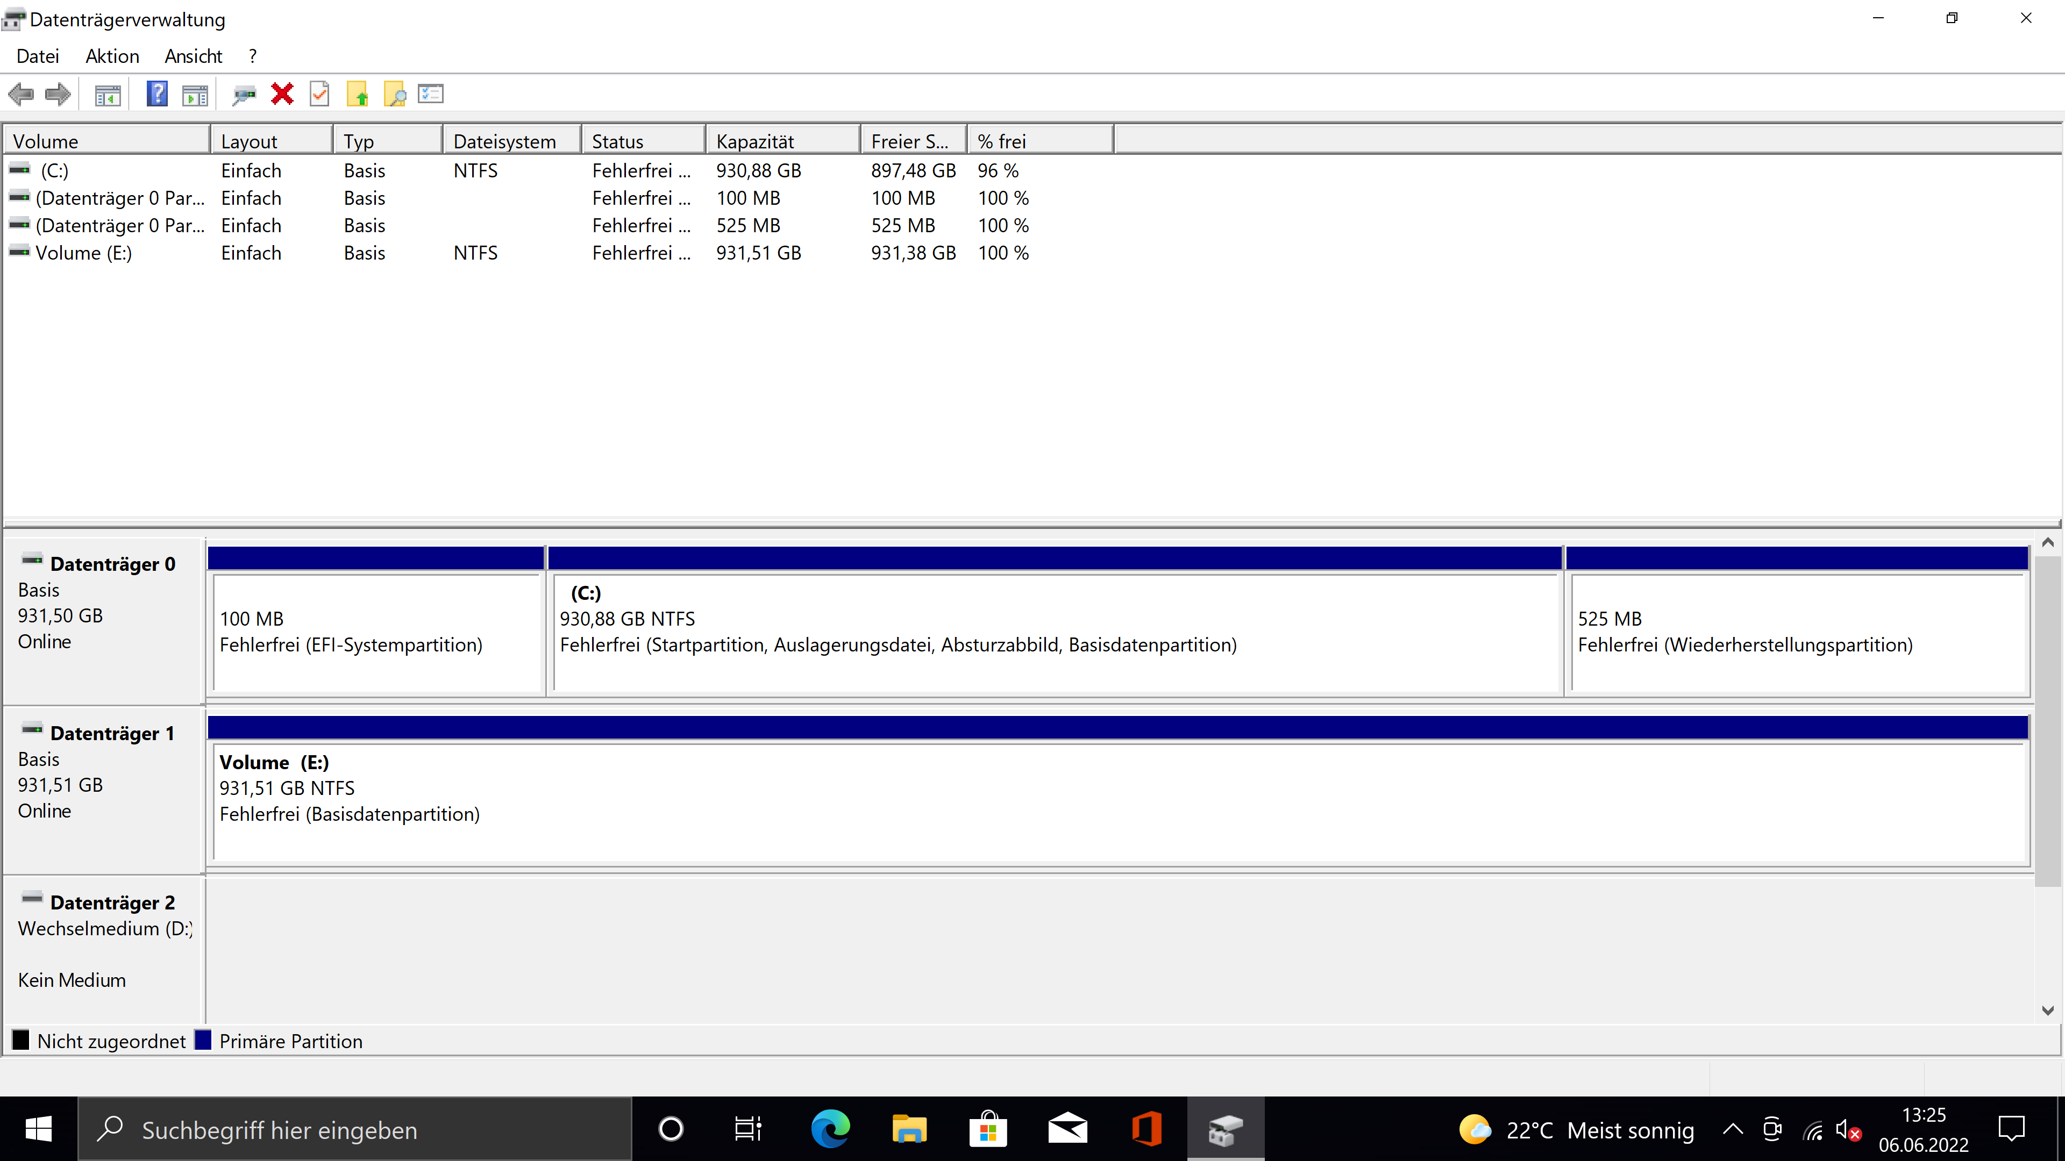Click the Windows Start button
2065x1161 pixels.
tap(38, 1129)
